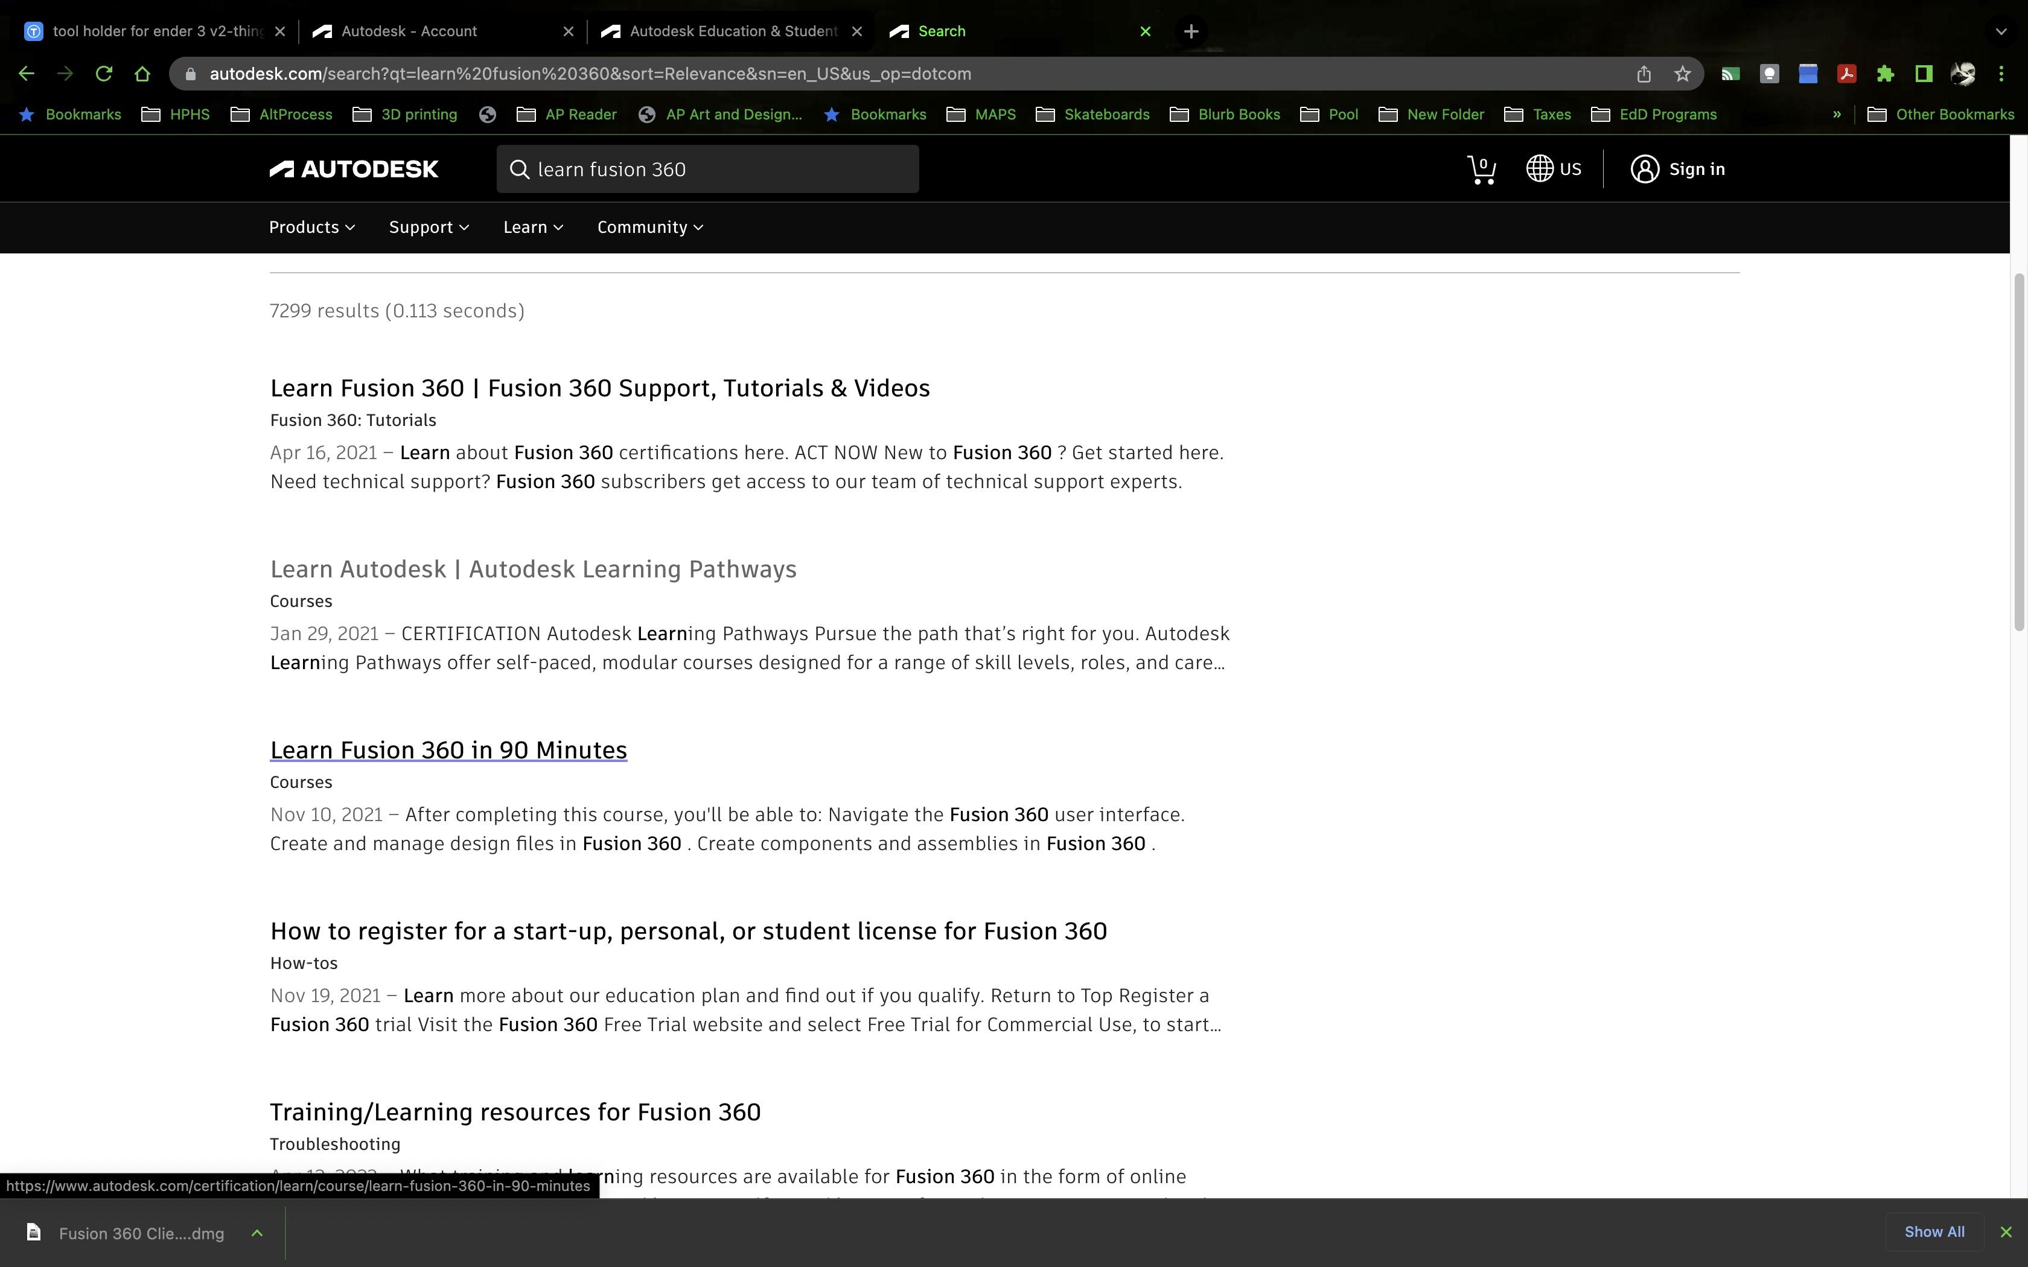Close the Autodesk - Account tab

click(x=568, y=31)
